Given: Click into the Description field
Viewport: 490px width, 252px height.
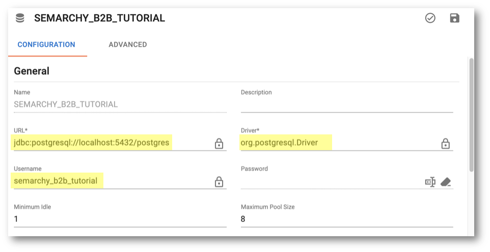Looking at the screenshot, I should 347,104.
